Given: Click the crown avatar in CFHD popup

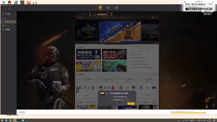Looking at the screenshot, I should (102, 94).
